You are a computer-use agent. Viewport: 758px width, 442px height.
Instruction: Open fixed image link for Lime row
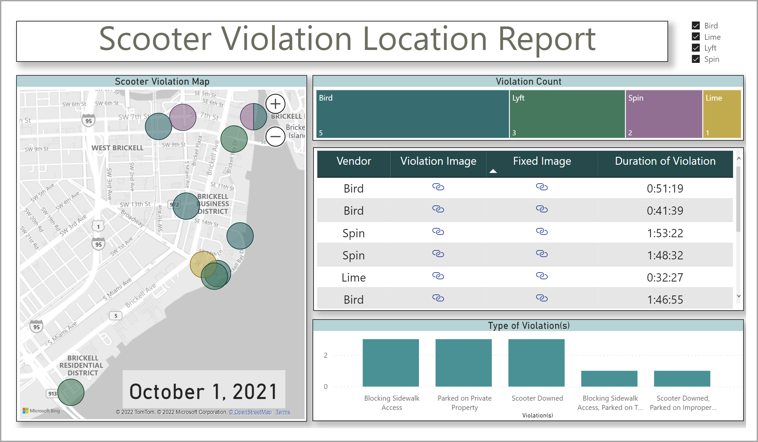pos(541,276)
